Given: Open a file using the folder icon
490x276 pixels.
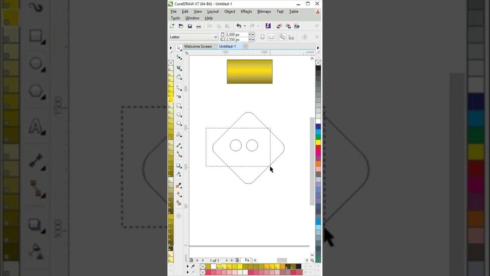Looking at the screenshot, I should [x=181, y=26].
